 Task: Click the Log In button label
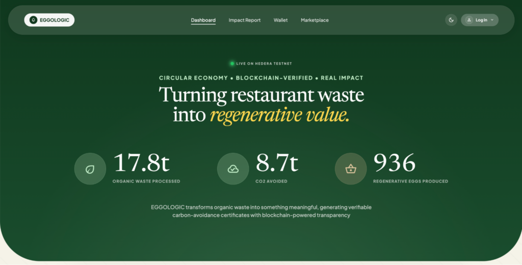tap(481, 20)
